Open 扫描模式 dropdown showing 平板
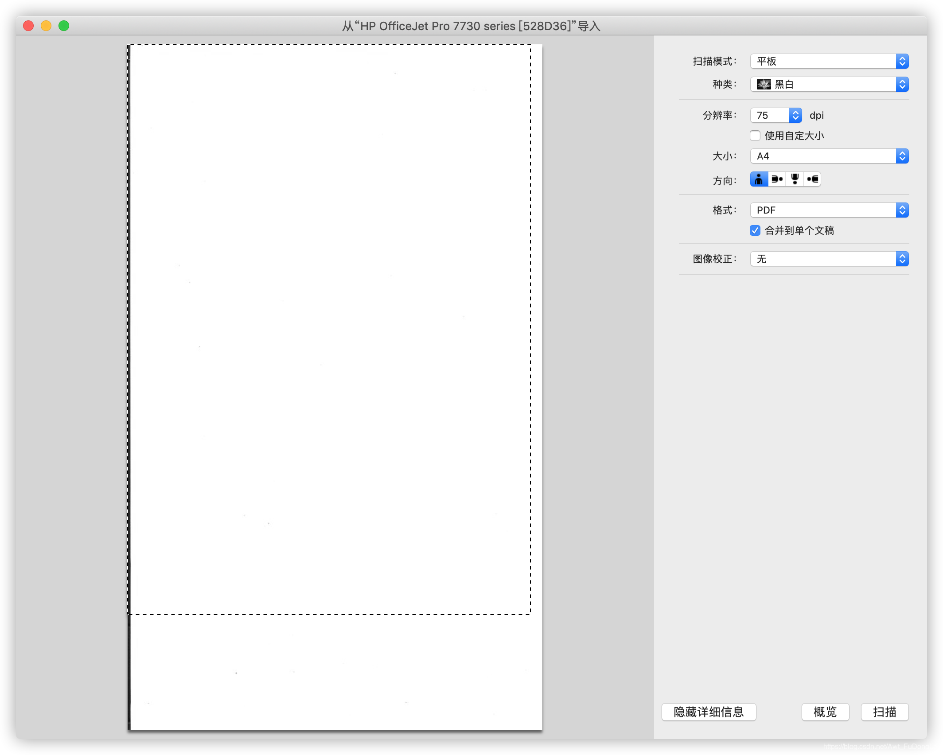 (x=829, y=61)
